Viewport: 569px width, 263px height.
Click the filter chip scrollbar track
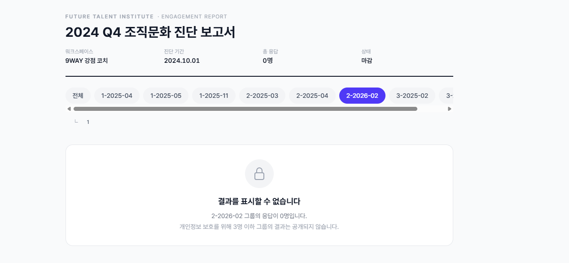click(247, 109)
